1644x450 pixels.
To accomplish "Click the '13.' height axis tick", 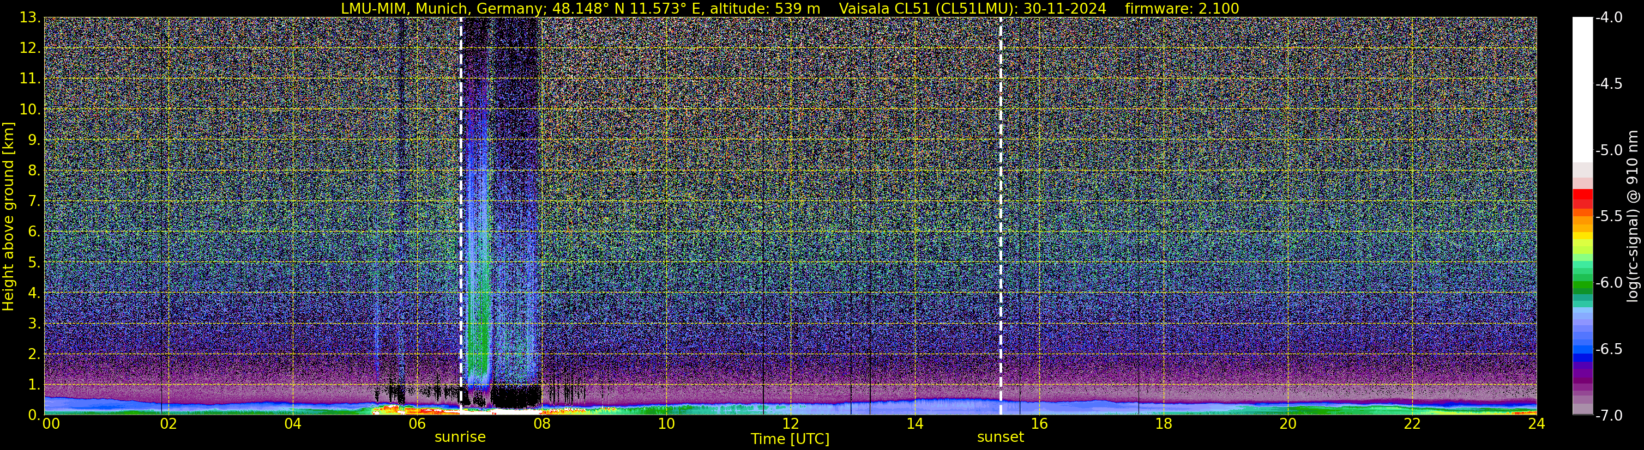I will click(31, 17).
